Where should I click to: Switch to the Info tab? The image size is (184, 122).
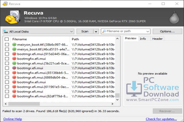pyautogui.click(x=143, y=39)
